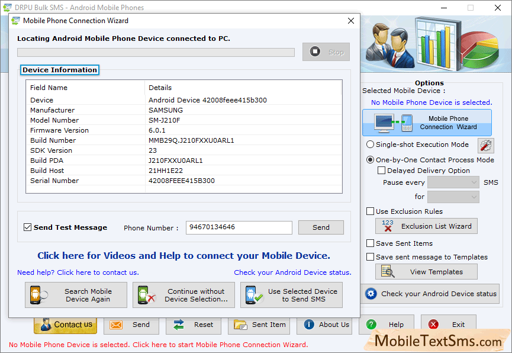Image resolution: width=512 pixels, height=353 pixels.
Task: Click Check your Android Device status link
Action: 292,272
